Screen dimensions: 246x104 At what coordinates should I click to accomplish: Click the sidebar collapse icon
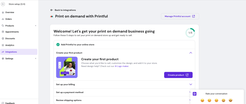(x=3, y=4)
